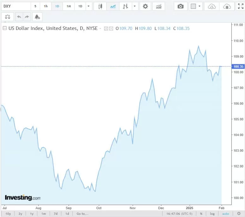Click the Close value 108.35
The width and height of the screenshot is (245, 217).
click(183, 28)
